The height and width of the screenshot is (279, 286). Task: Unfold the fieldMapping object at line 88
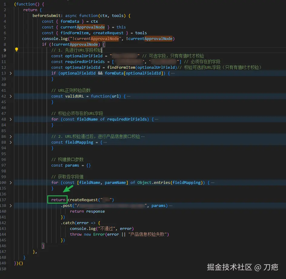[x=11, y=142]
